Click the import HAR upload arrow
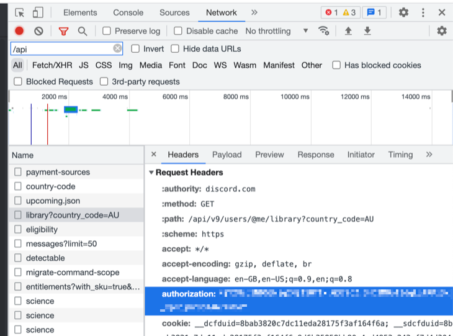The width and height of the screenshot is (453, 336). pyautogui.click(x=348, y=31)
